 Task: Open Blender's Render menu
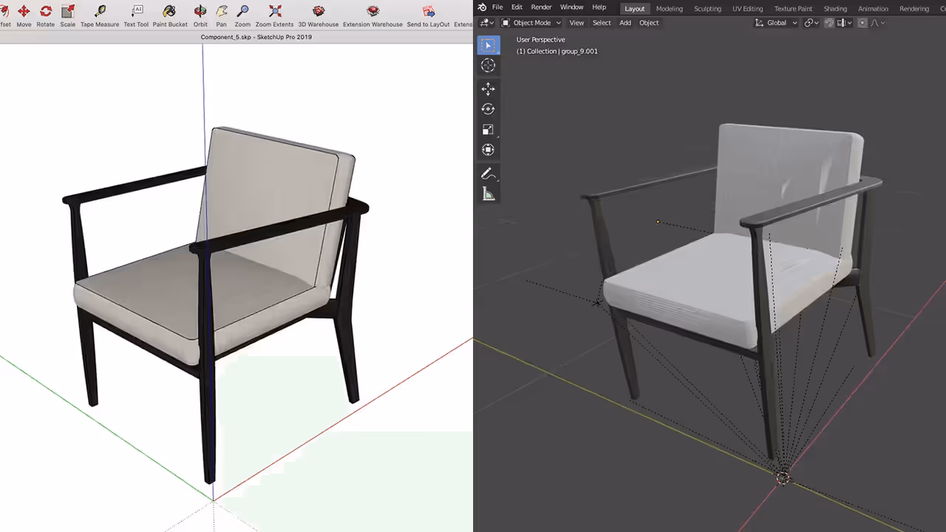[x=541, y=7]
